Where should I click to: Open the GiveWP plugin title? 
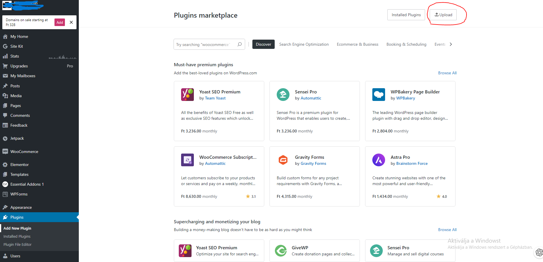[300, 248]
